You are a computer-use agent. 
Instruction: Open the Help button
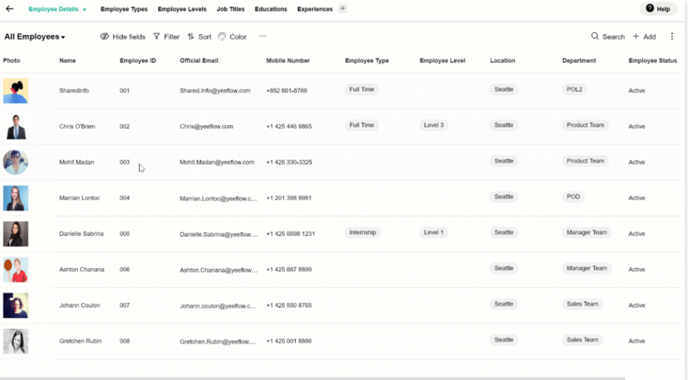[x=658, y=9]
